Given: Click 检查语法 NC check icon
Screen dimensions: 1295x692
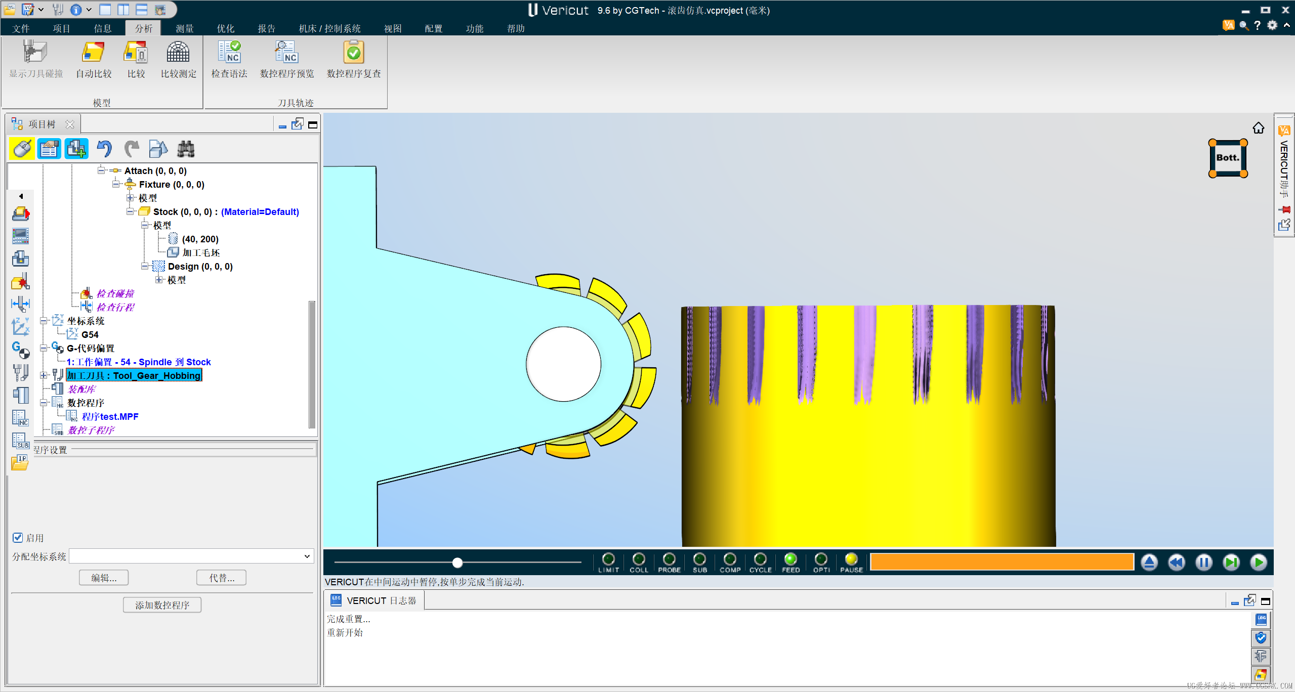Looking at the screenshot, I should [229, 60].
